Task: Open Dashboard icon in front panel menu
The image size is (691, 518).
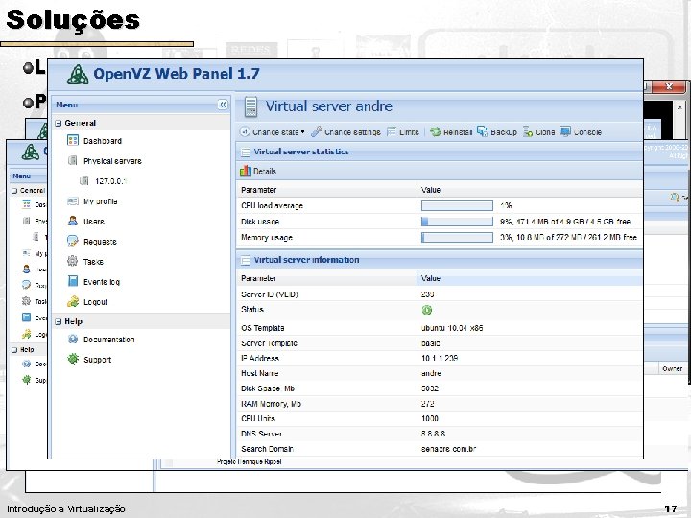Action: click(x=73, y=140)
